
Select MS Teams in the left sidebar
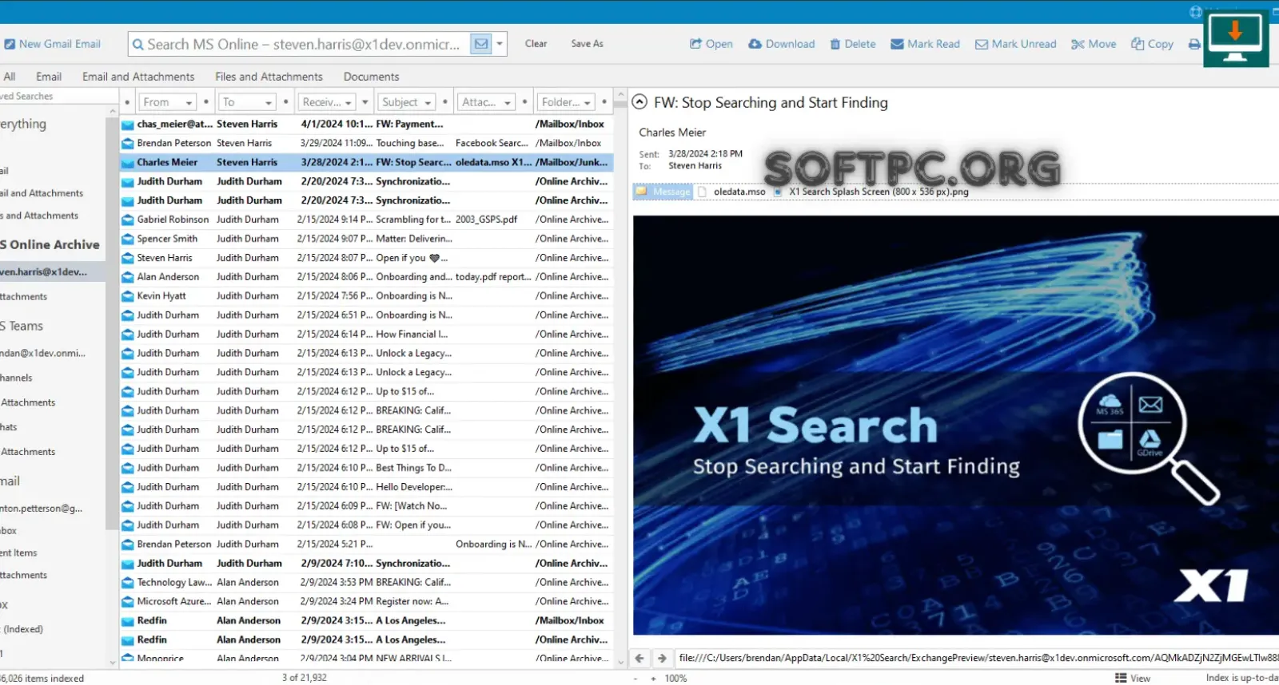pyautogui.click(x=22, y=326)
